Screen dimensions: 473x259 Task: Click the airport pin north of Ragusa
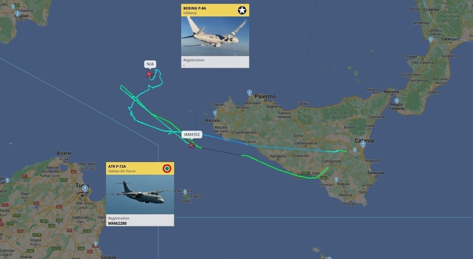(x=336, y=179)
